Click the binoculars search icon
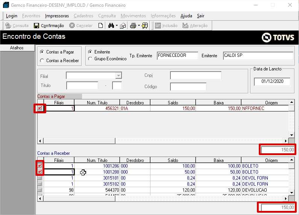 click(x=111, y=25)
